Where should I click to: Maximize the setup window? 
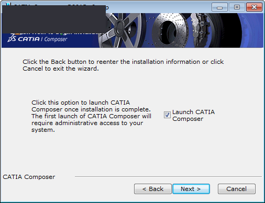pos(237,7)
